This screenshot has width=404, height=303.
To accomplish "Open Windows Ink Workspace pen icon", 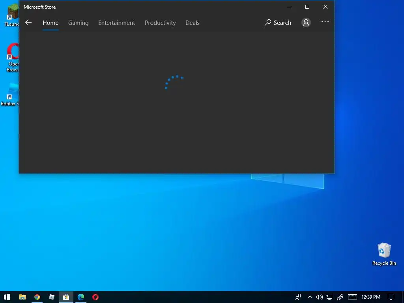I will pyautogui.click(x=340, y=297).
